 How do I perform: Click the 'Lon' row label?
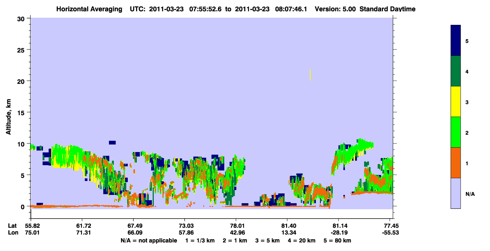13,233
